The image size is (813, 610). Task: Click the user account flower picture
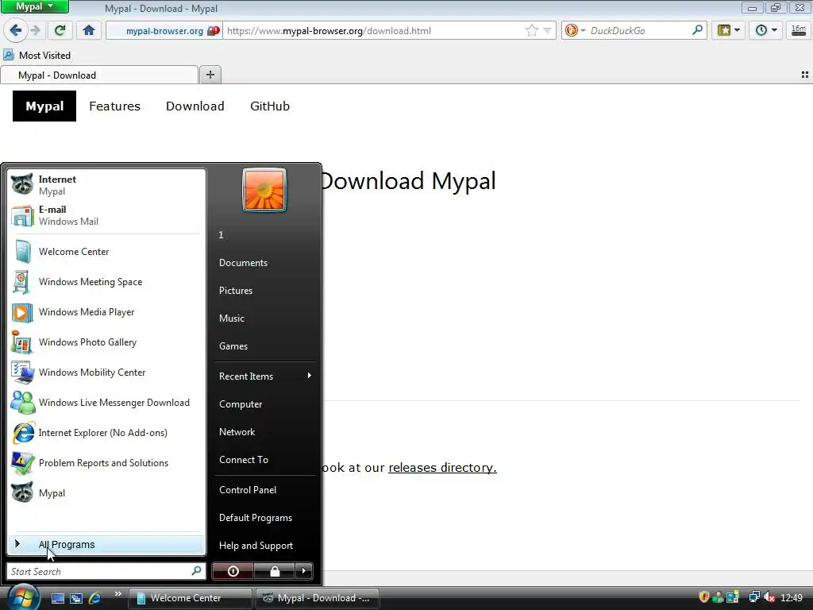point(264,190)
